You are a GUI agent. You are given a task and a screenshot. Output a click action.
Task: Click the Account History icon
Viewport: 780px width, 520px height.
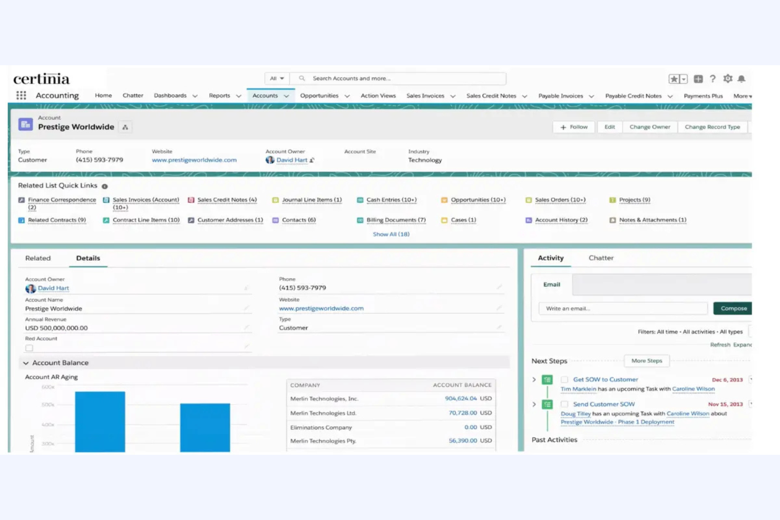[529, 220]
